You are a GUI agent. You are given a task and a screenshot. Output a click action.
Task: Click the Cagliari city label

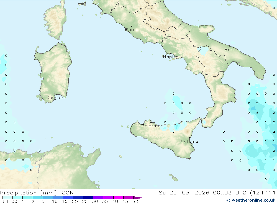[56, 98]
